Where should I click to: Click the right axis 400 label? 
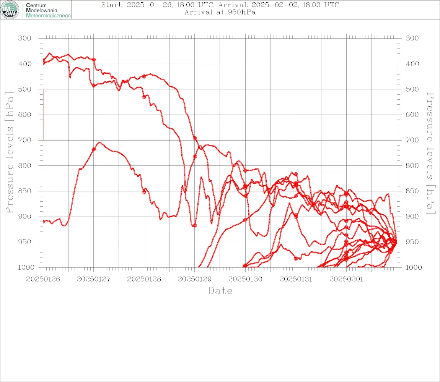[x=412, y=64]
